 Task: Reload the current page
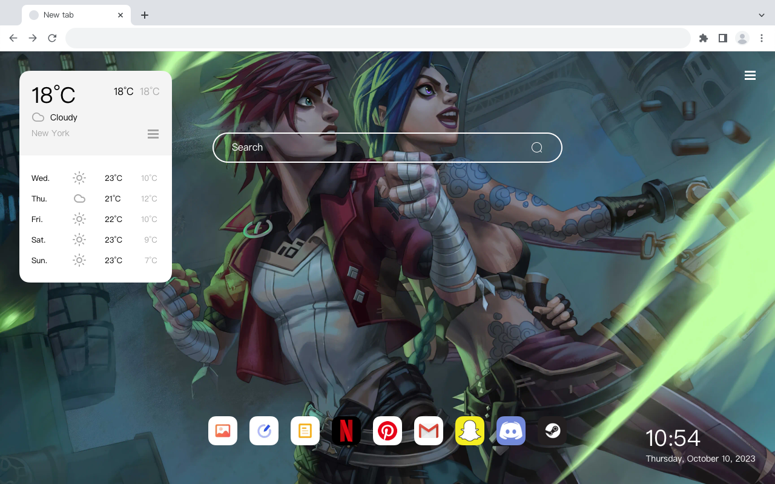[52, 38]
